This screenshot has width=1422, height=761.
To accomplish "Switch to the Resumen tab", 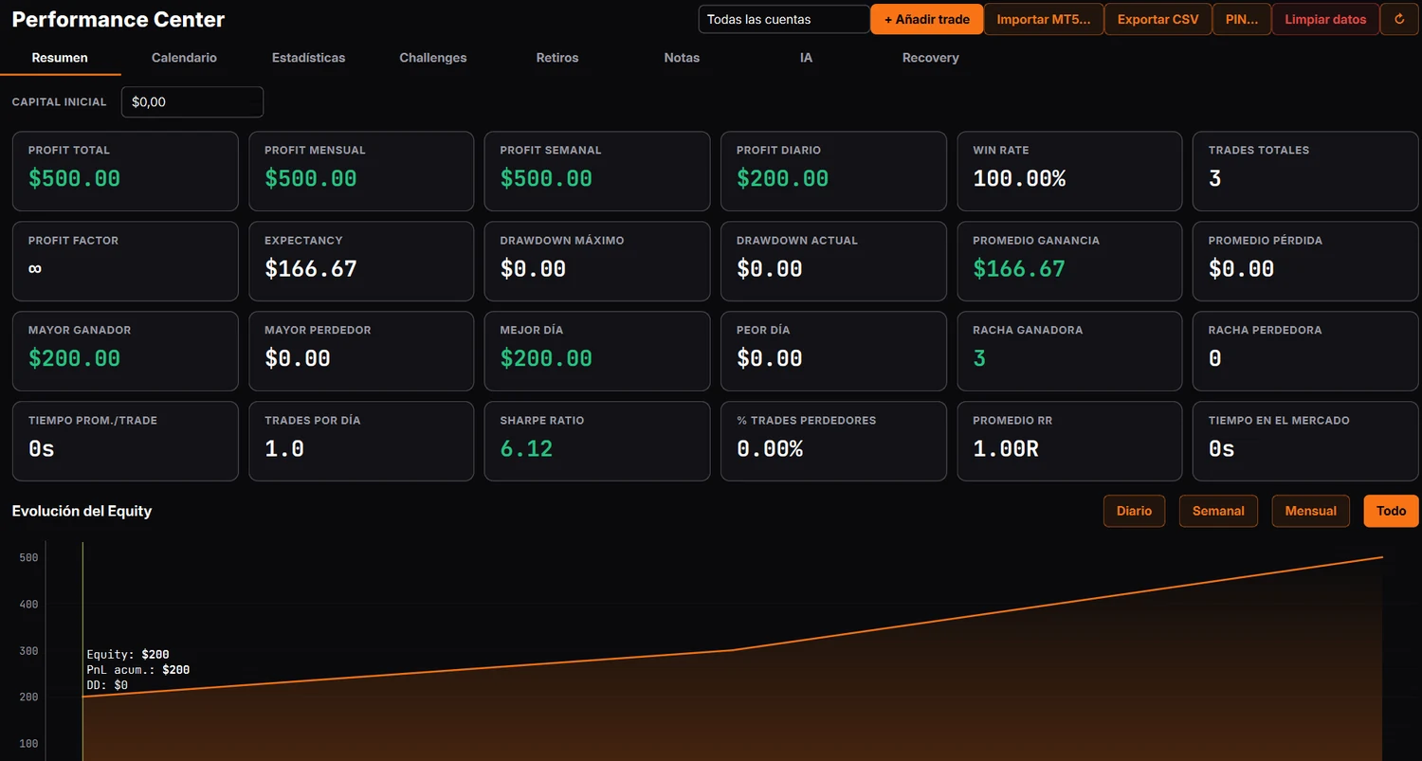I will click(x=60, y=58).
